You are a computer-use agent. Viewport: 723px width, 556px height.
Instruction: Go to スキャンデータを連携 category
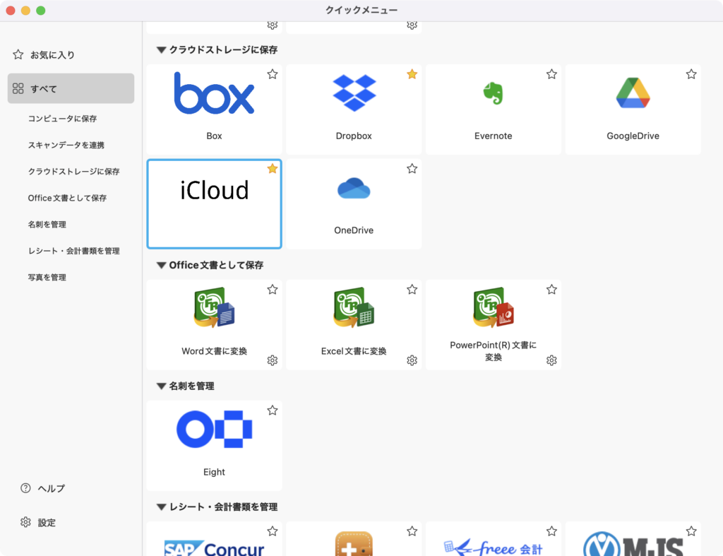pyautogui.click(x=66, y=145)
